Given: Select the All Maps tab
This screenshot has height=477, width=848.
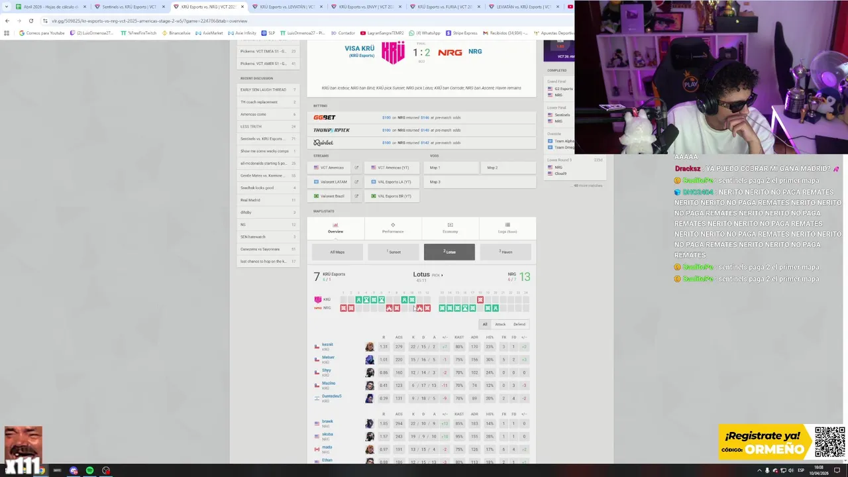Looking at the screenshot, I should pyautogui.click(x=337, y=252).
